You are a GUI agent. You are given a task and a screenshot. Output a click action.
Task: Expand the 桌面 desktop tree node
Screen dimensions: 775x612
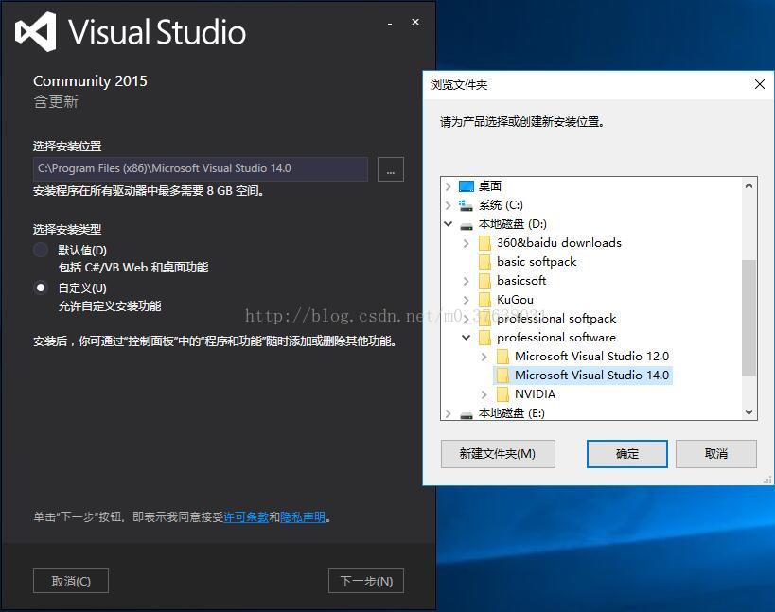click(448, 186)
